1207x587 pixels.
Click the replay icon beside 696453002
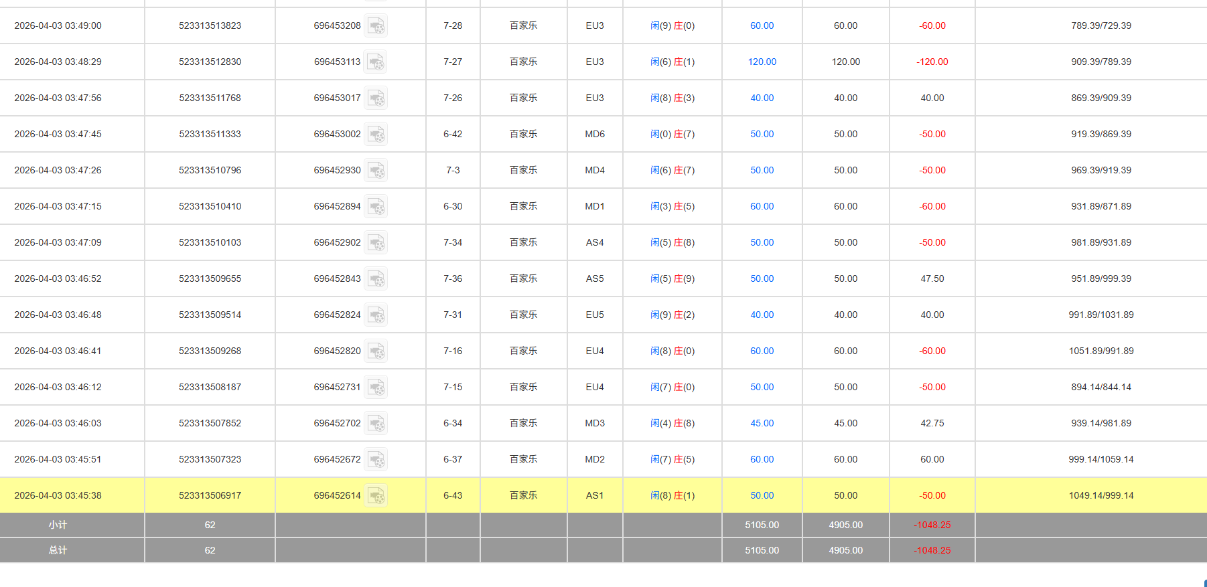376,135
